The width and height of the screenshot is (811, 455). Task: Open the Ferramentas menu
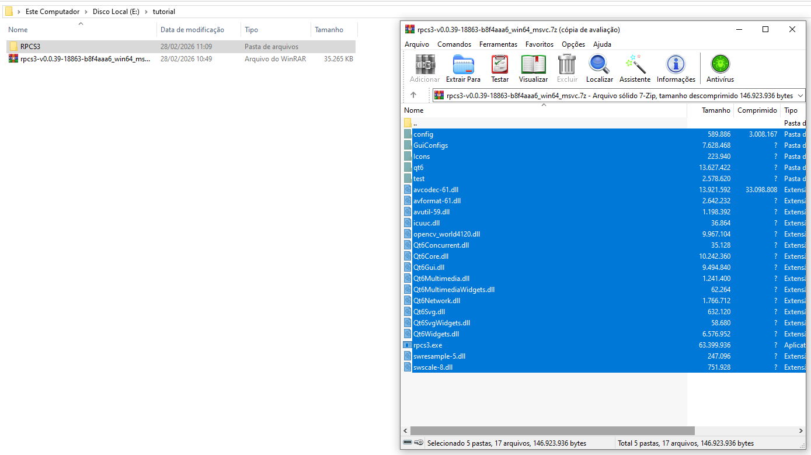coord(498,44)
